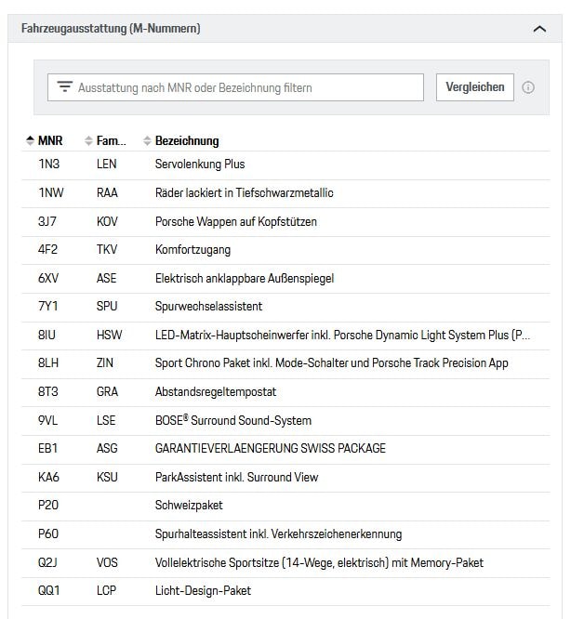Select MNR cell 3J7
584x619 pixels.
tap(47, 221)
